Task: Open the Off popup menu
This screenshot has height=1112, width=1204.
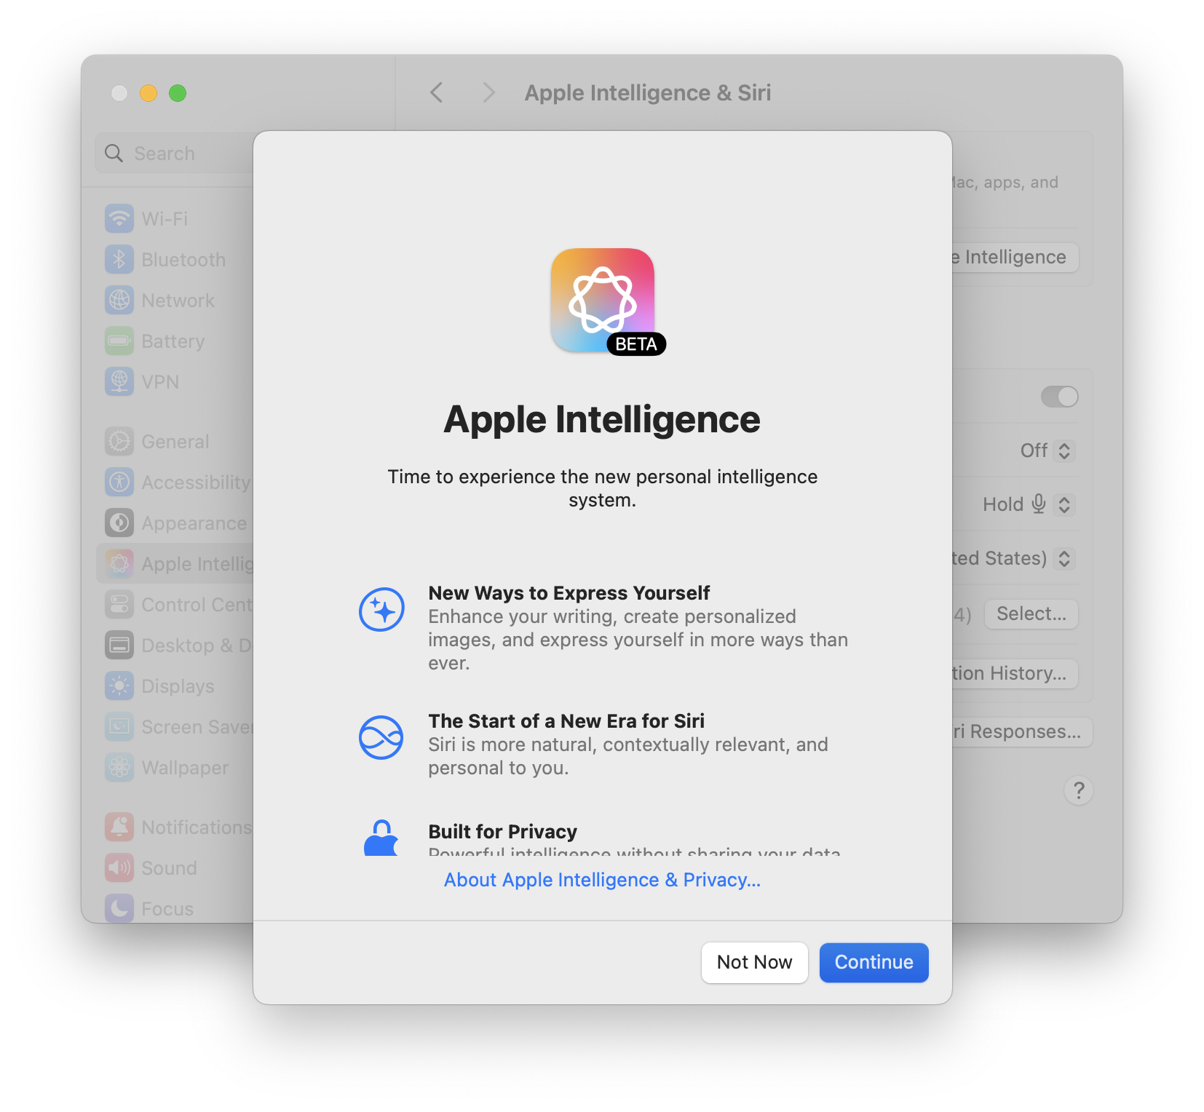Action: tap(1047, 450)
